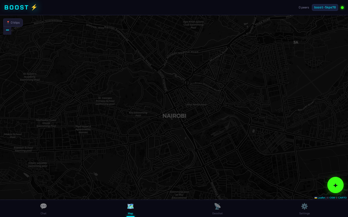Click Aga Khan Sports Club map label
348x217 pixels.
(x=193, y=24)
